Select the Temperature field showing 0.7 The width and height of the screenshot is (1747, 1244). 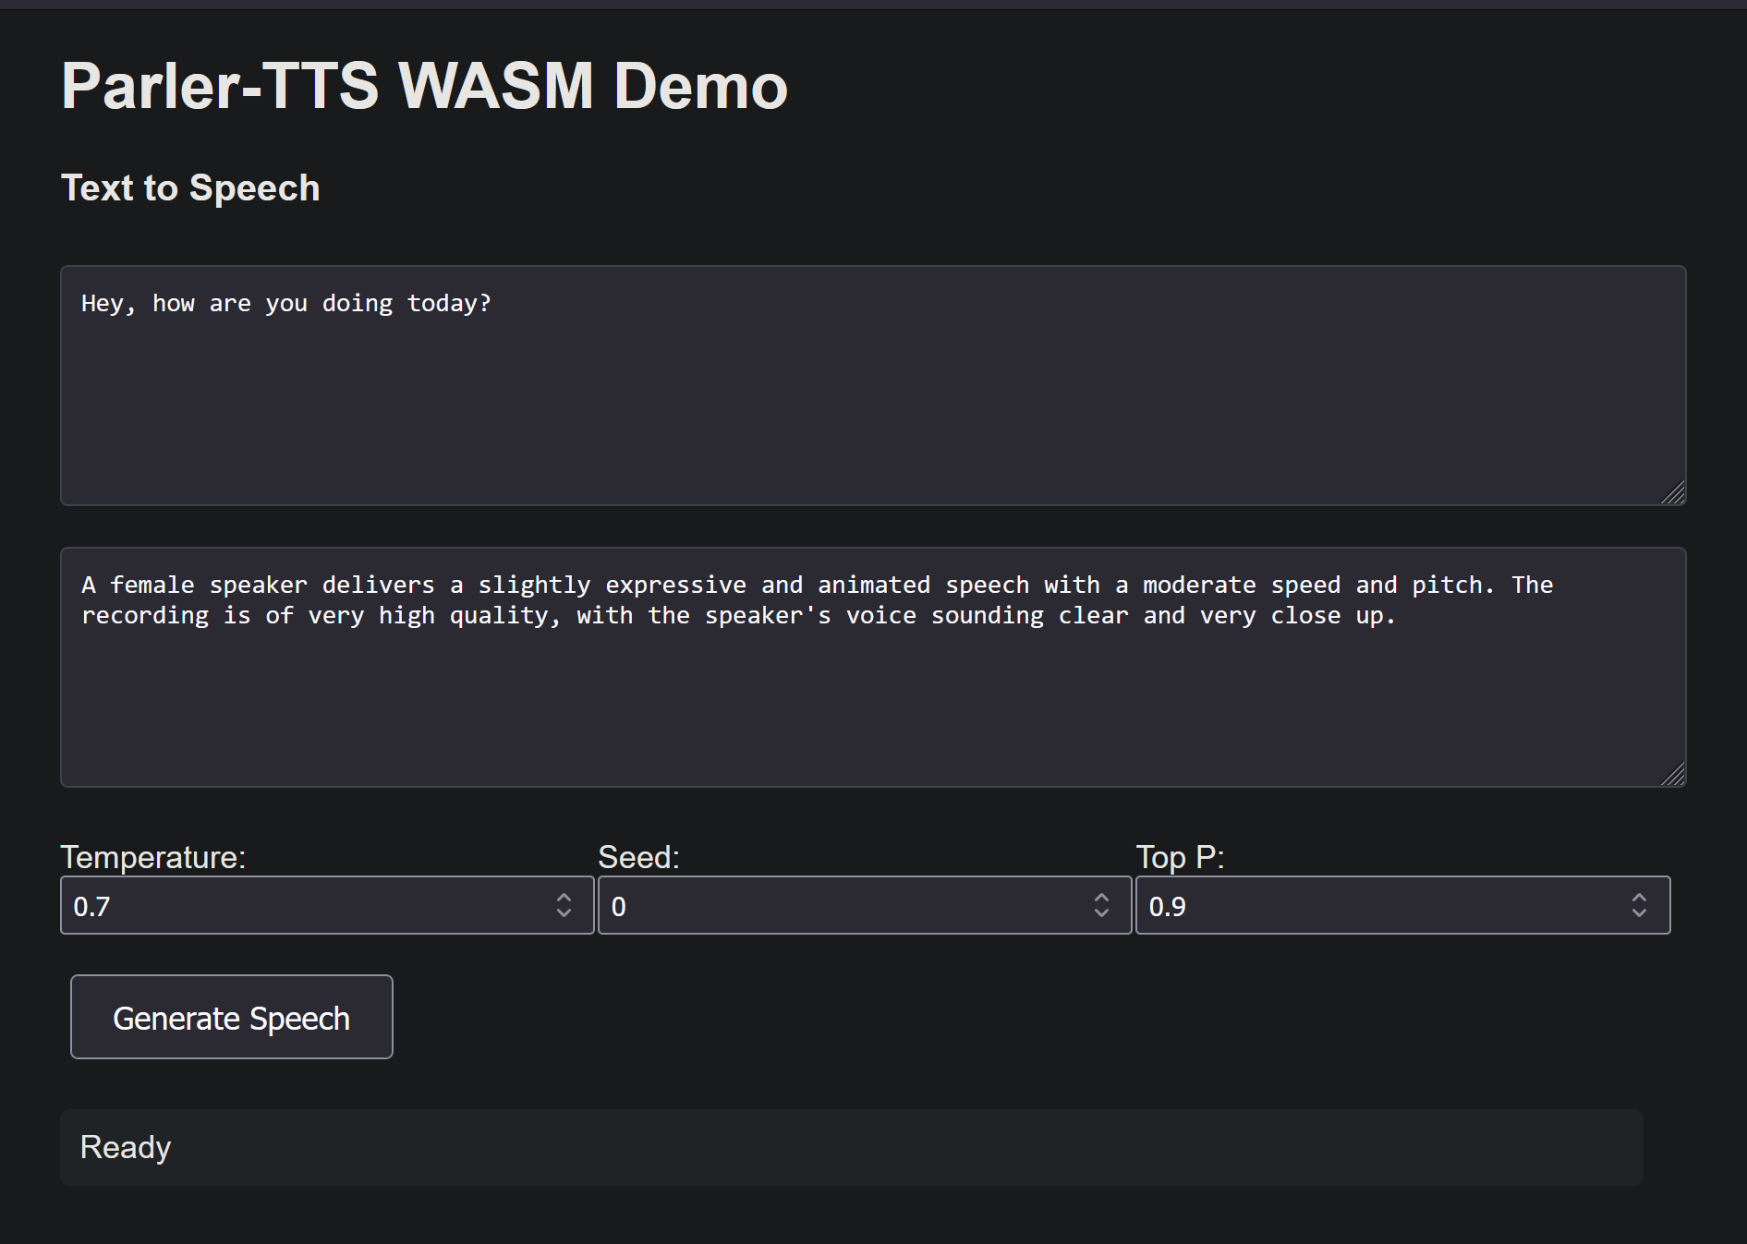point(327,905)
